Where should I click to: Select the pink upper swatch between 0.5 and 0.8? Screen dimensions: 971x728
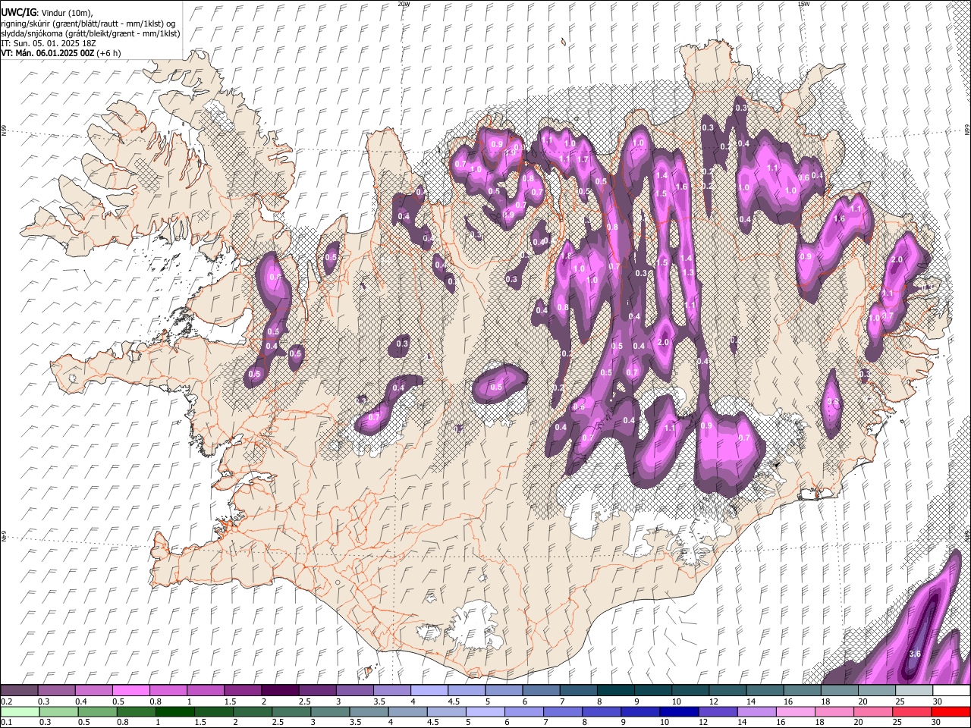pyautogui.click(x=130, y=691)
